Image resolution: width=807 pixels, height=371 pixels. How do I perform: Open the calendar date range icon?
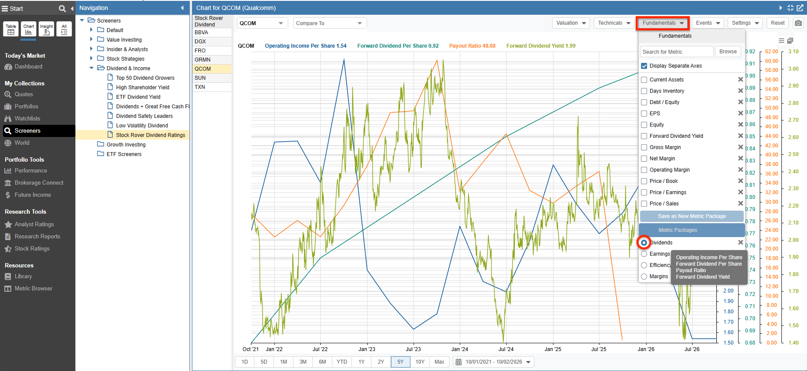click(x=459, y=362)
